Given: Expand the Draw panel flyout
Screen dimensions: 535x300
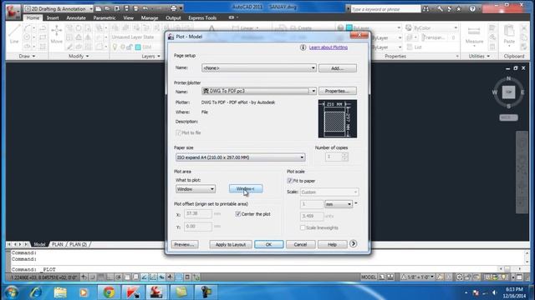Looking at the screenshot, I should [x=27, y=56].
